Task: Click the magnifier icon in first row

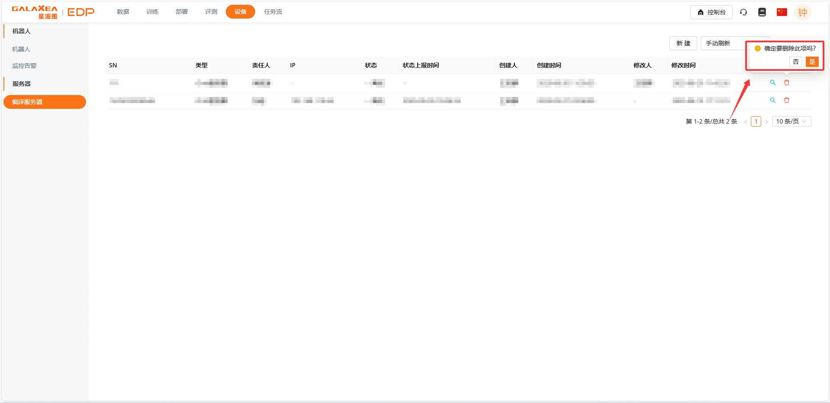Action: [772, 83]
